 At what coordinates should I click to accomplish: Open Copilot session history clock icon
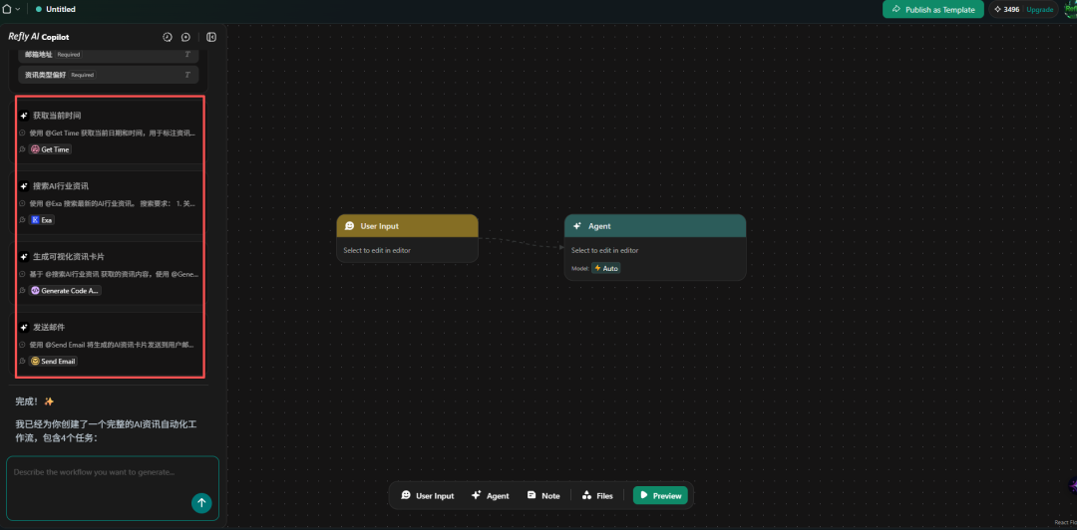click(x=167, y=37)
